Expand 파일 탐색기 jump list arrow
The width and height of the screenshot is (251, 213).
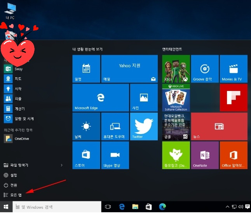pyautogui.click(x=61, y=165)
